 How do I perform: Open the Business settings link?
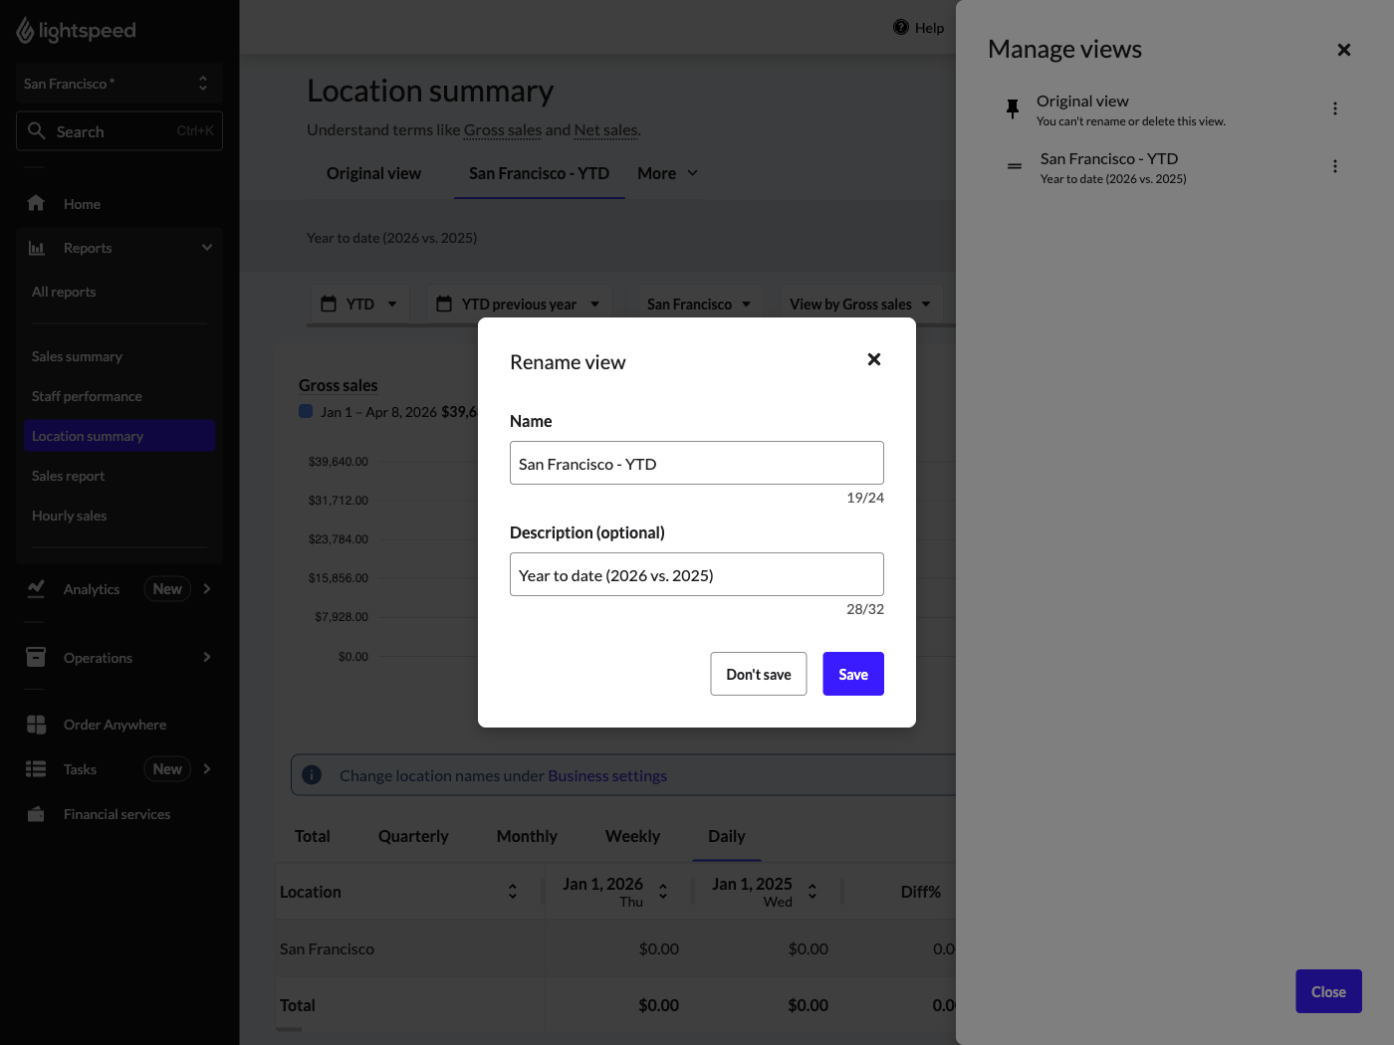607,774
